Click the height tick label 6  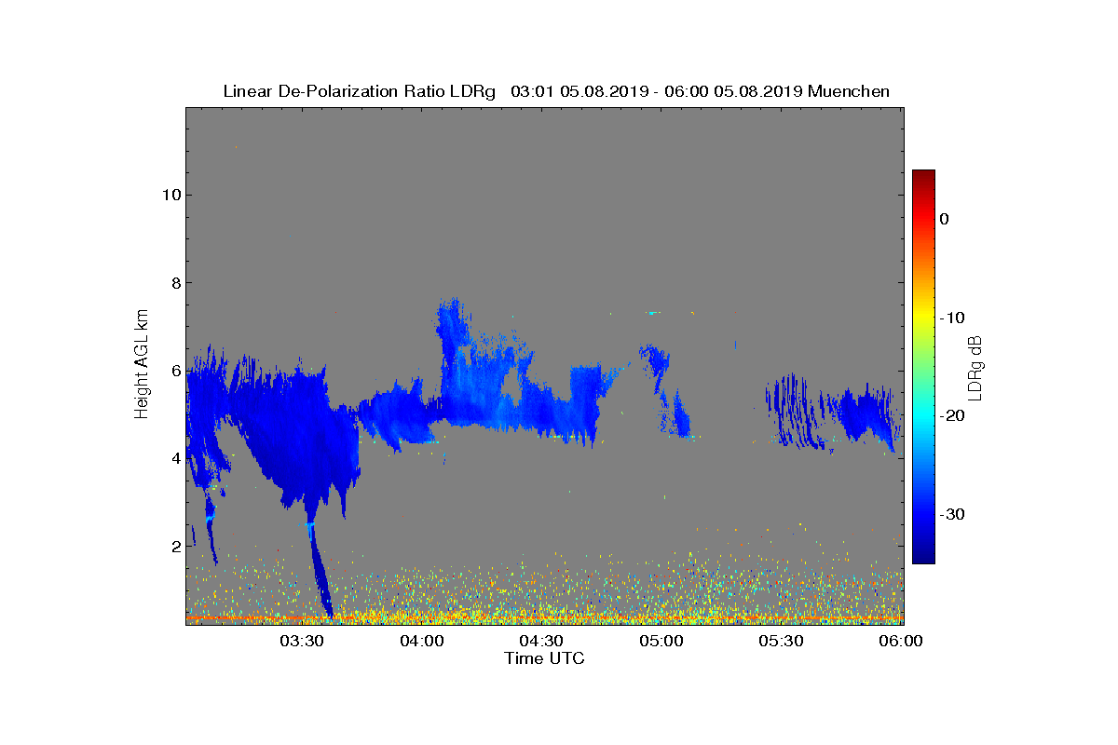pyautogui.click(x=174, y=371)
